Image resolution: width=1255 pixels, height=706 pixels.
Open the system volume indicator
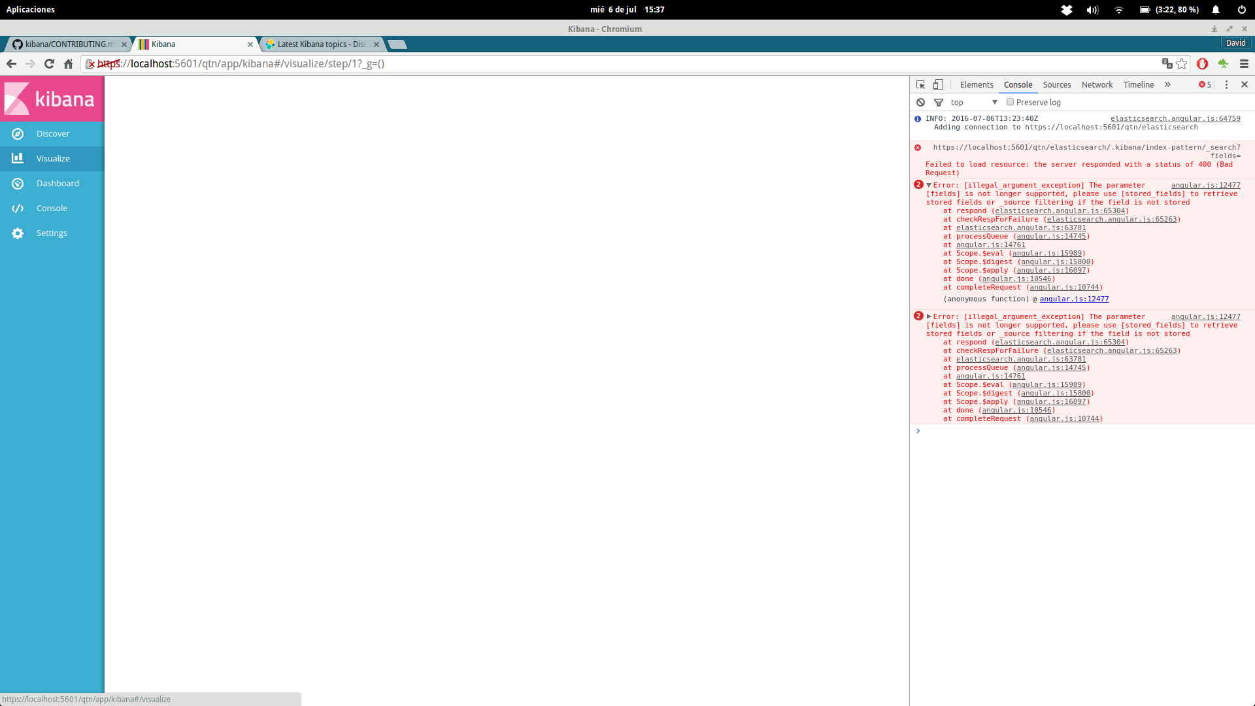coord(1092,10)
